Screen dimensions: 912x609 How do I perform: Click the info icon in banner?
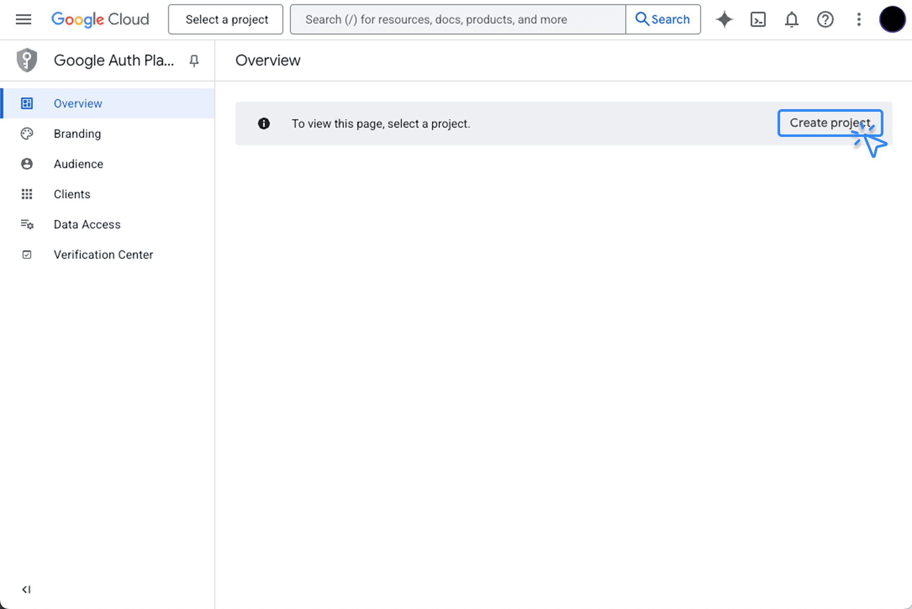(264, 123)
